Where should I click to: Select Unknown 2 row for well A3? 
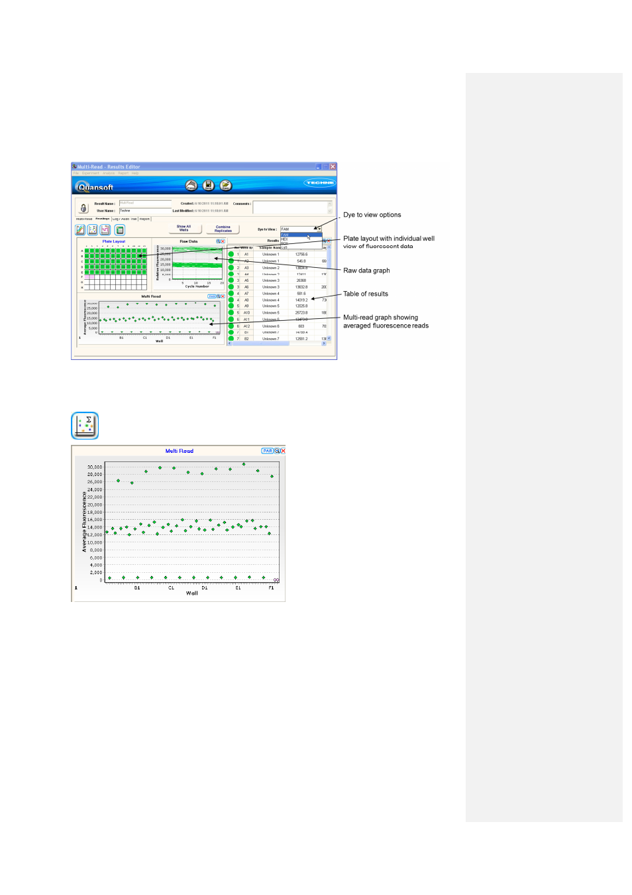(x=277, y=267)
